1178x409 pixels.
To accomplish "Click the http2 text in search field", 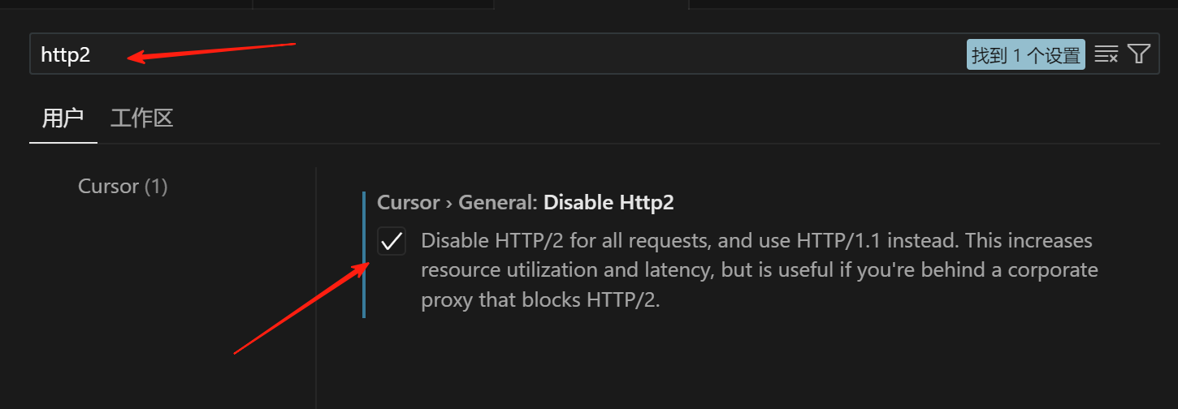I will pyautogui.click(x=66, y=55).
